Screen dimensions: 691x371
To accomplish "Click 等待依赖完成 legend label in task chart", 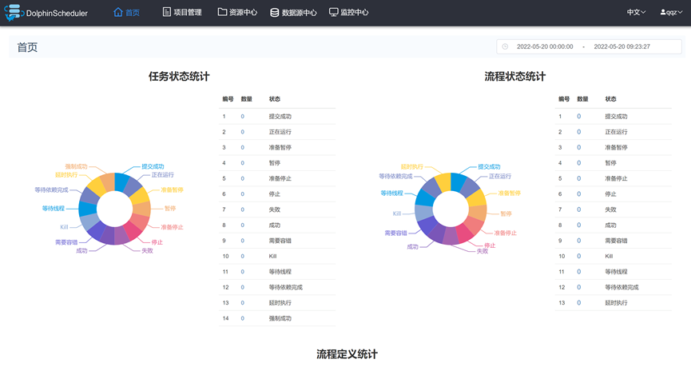I will click(52, 189).
